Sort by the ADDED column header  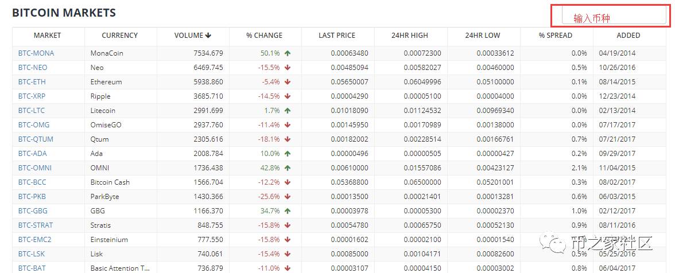(x=628, y=35)
